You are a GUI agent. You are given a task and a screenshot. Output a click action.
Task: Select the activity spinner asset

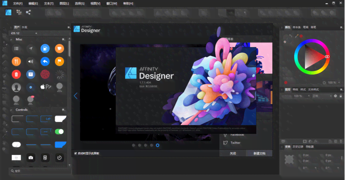pyautogui.click(x=60, y=75)
